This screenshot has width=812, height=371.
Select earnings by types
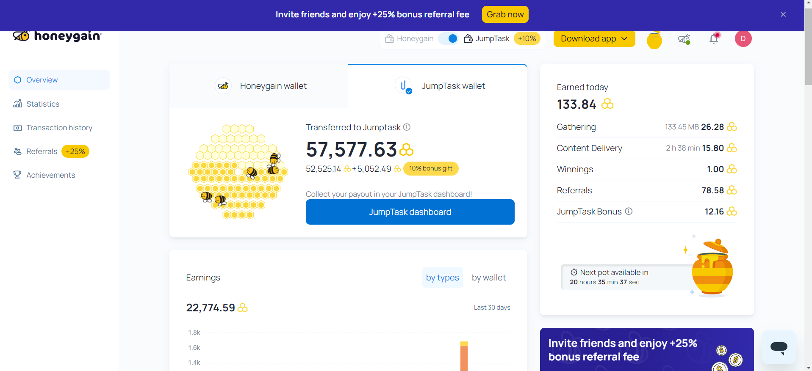442,278
